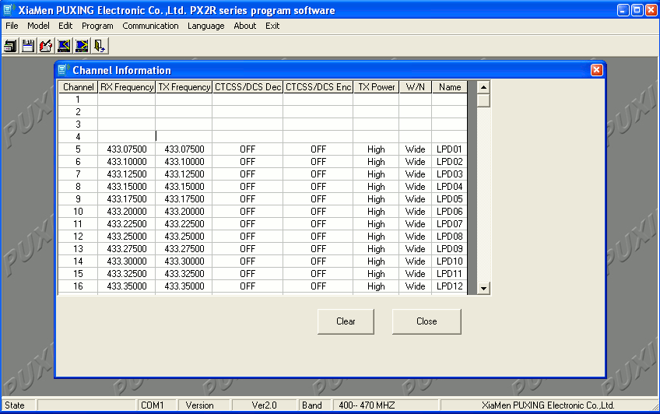
Task: Click the Name column header
Action: coord(450,87)
